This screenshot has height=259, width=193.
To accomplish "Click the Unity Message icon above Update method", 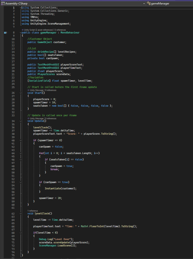I will 28,118.
